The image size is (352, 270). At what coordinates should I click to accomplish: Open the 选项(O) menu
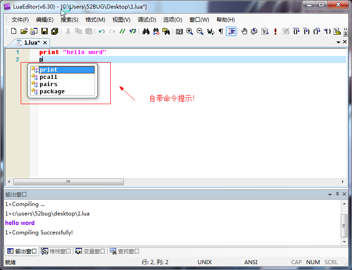tap(173, 20)
